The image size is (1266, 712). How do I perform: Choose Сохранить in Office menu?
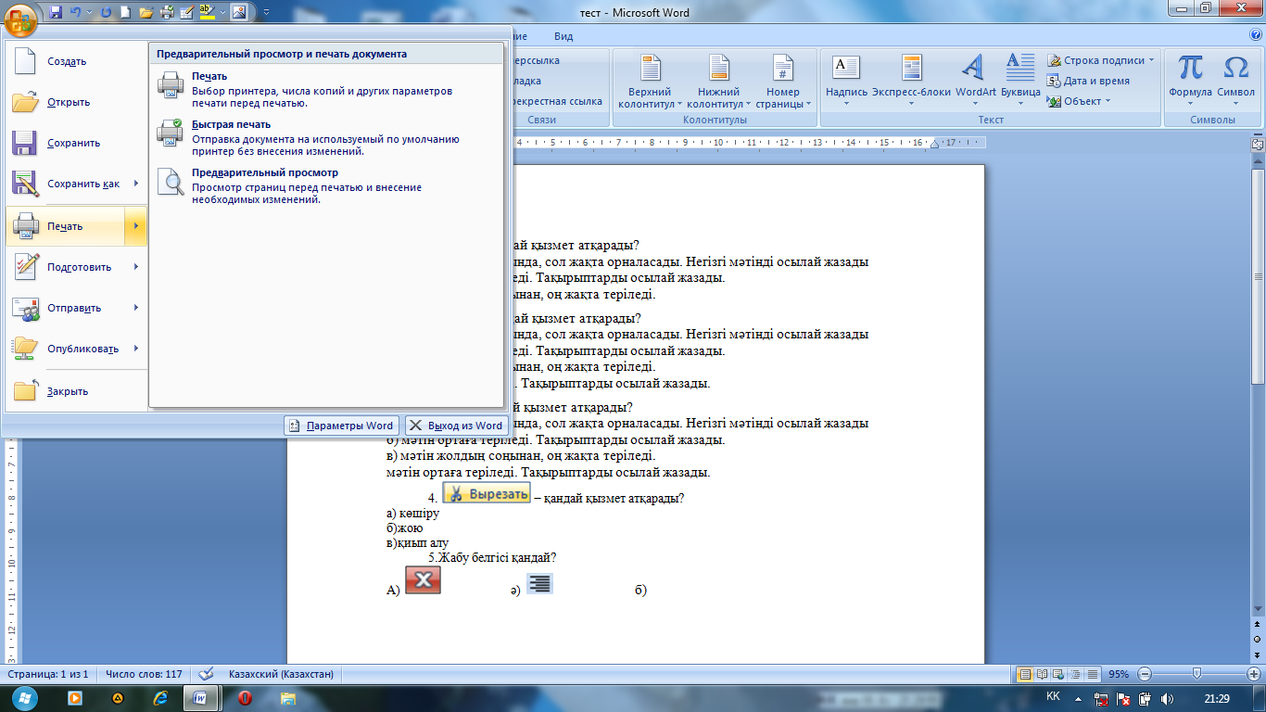pos(76,143)
